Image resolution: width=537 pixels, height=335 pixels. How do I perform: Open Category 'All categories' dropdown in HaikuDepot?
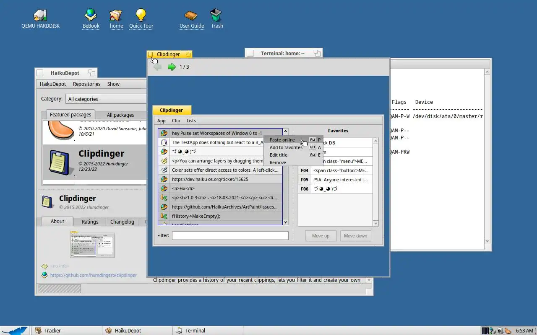point(106,99)
